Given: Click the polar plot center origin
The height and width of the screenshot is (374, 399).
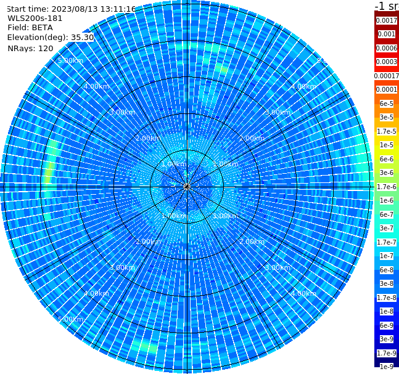Looking at the screenshot, I should click(x=187, y=187).
